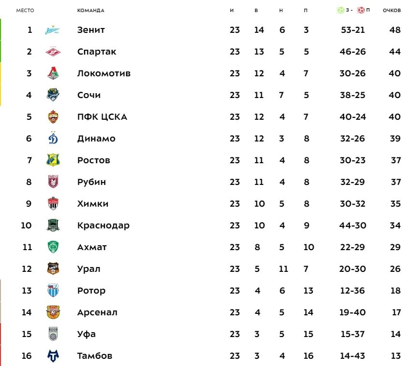Open the Lokomotiv club crest
The height and width of the screenshot is (366, 417).
pos(53,73)
